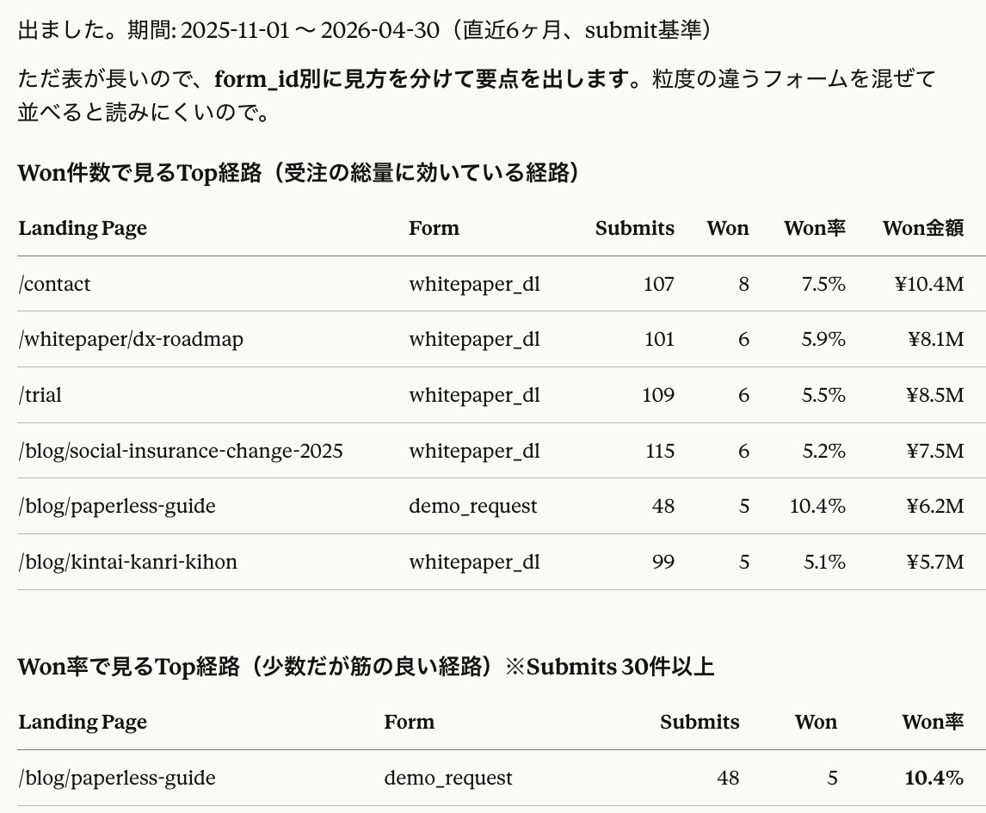Click Submits value 101

tap(659, 339)
